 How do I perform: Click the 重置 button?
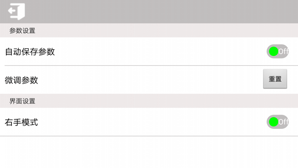(x=275, y=79)
